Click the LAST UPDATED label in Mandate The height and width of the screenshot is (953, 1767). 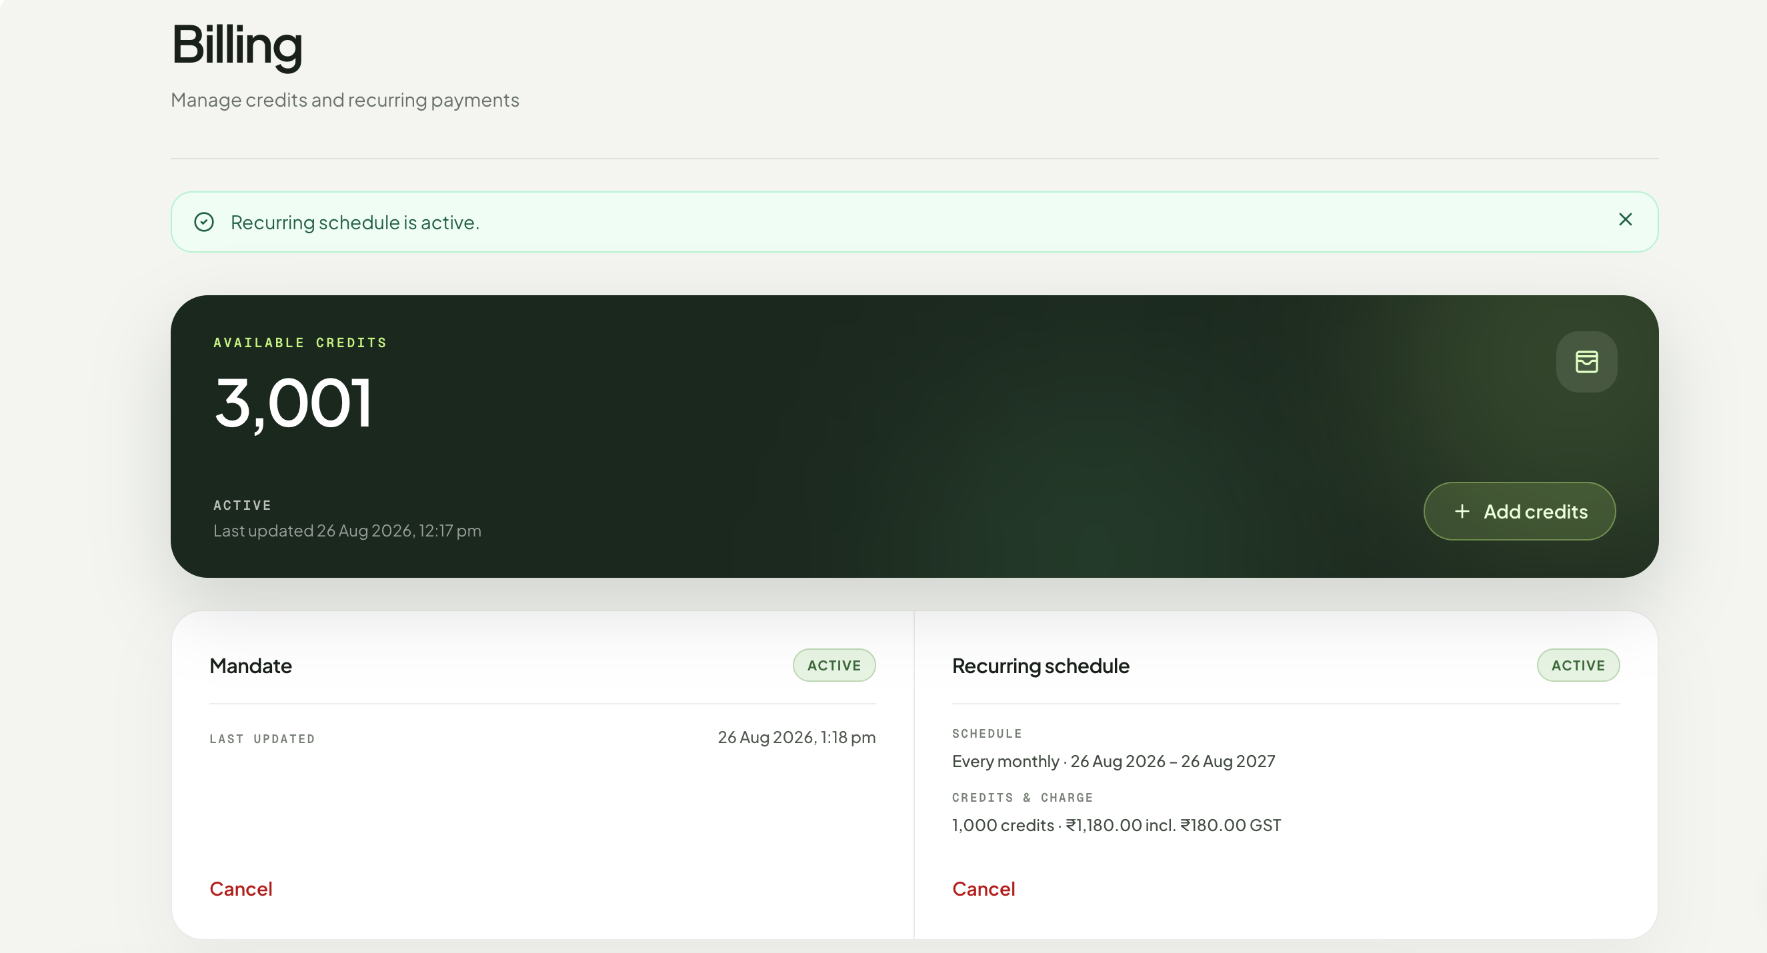pos(262,739)
